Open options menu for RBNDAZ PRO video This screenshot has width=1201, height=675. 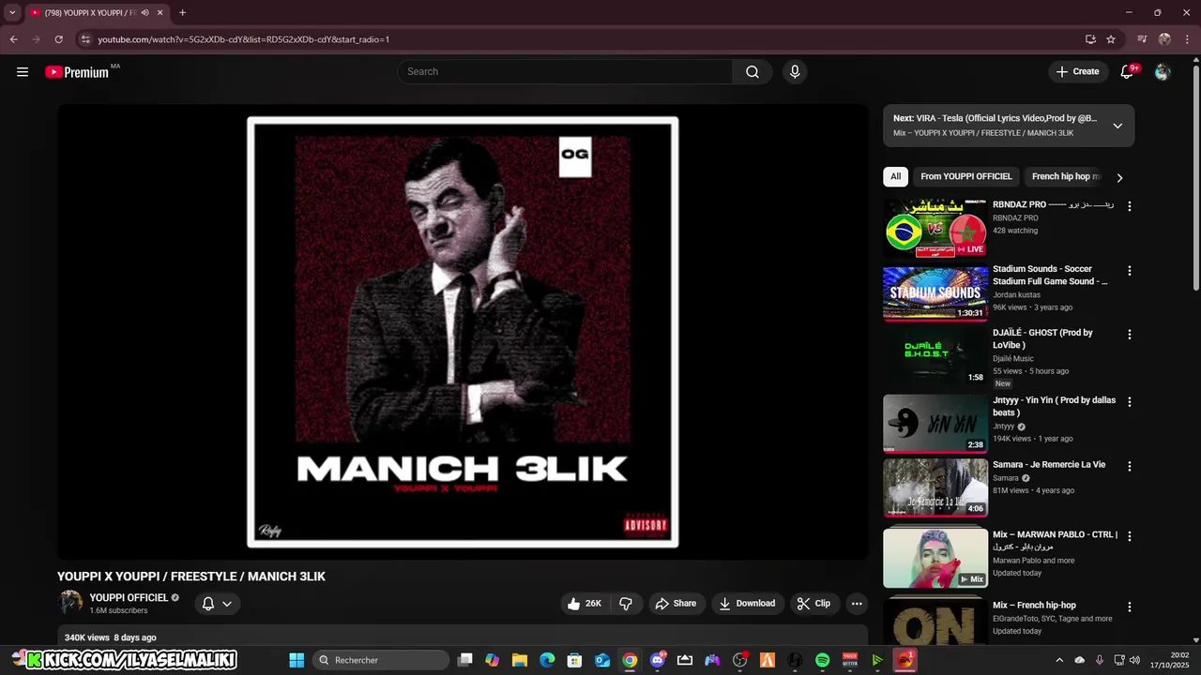[1130, 206]
